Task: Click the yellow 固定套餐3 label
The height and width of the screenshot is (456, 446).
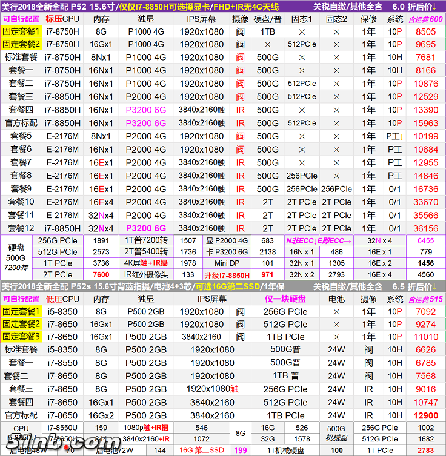Action: [x=21, y=337]
